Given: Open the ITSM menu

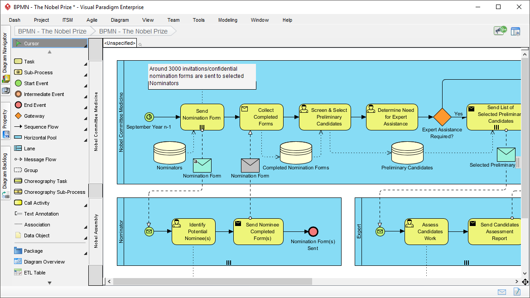Looking at the screenshot, I should point(67,20).
